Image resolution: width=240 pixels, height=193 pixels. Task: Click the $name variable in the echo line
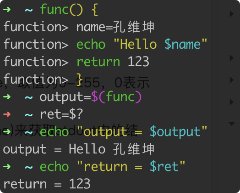182,44
